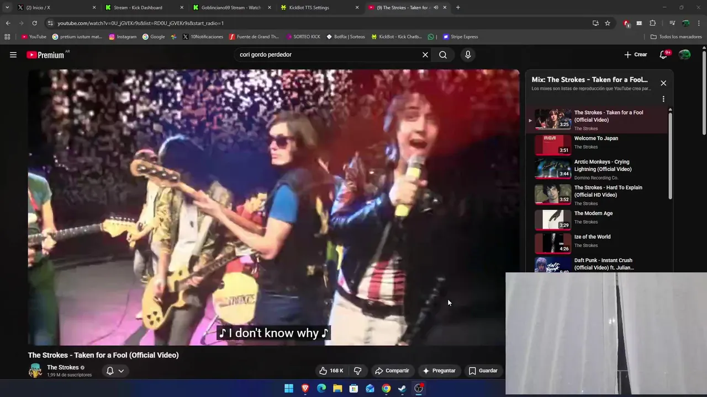Expand subscription options chevron
Screen dimensions: 707x397
pos(121,371)
